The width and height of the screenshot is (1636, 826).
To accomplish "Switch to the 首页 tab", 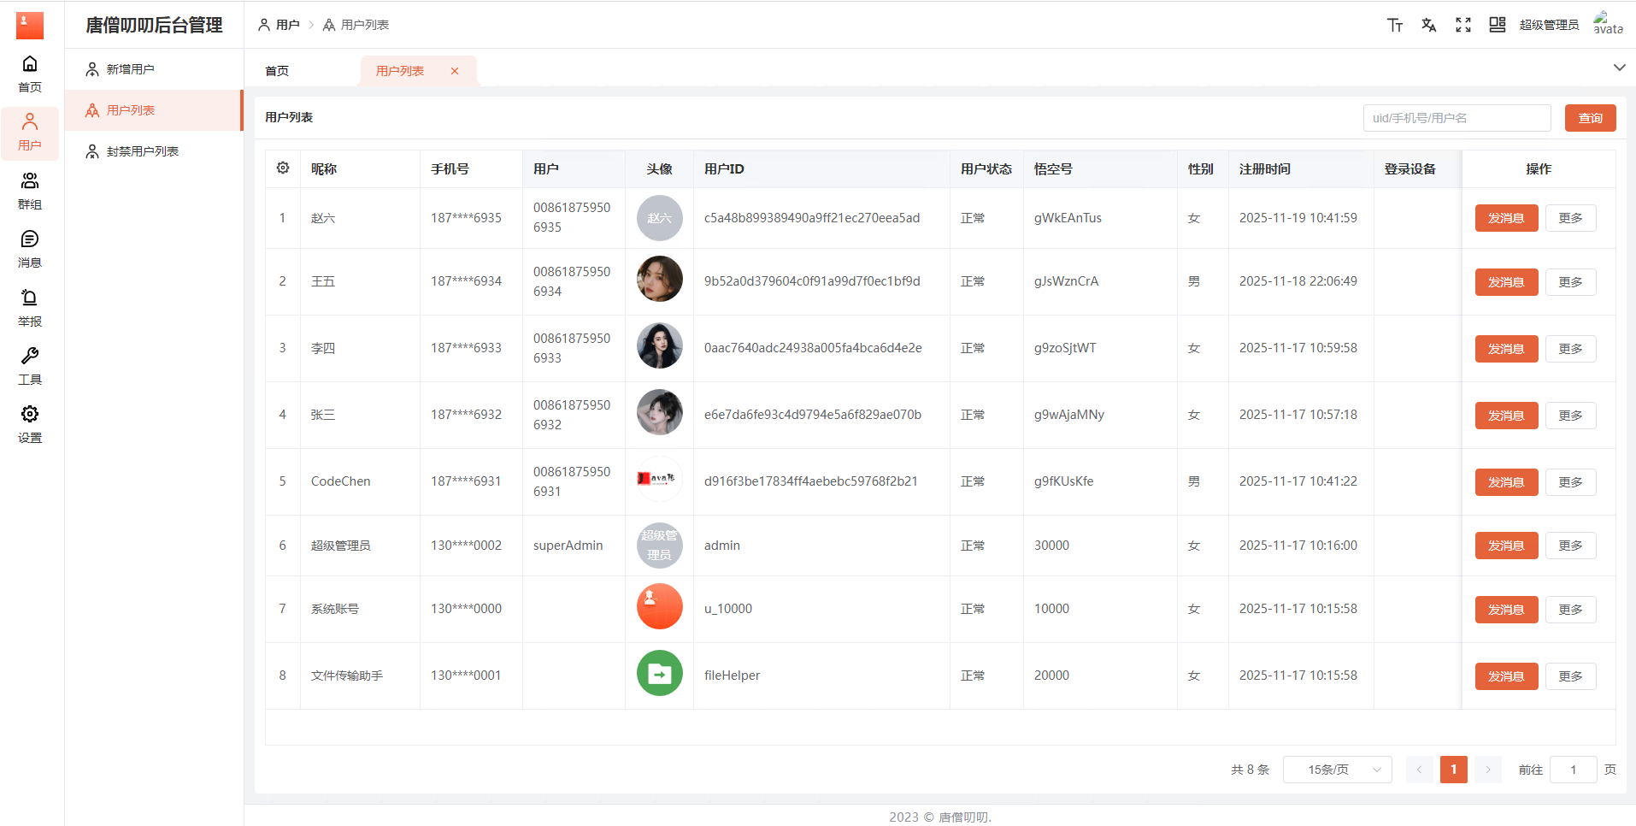I will (x=277, y=71).
